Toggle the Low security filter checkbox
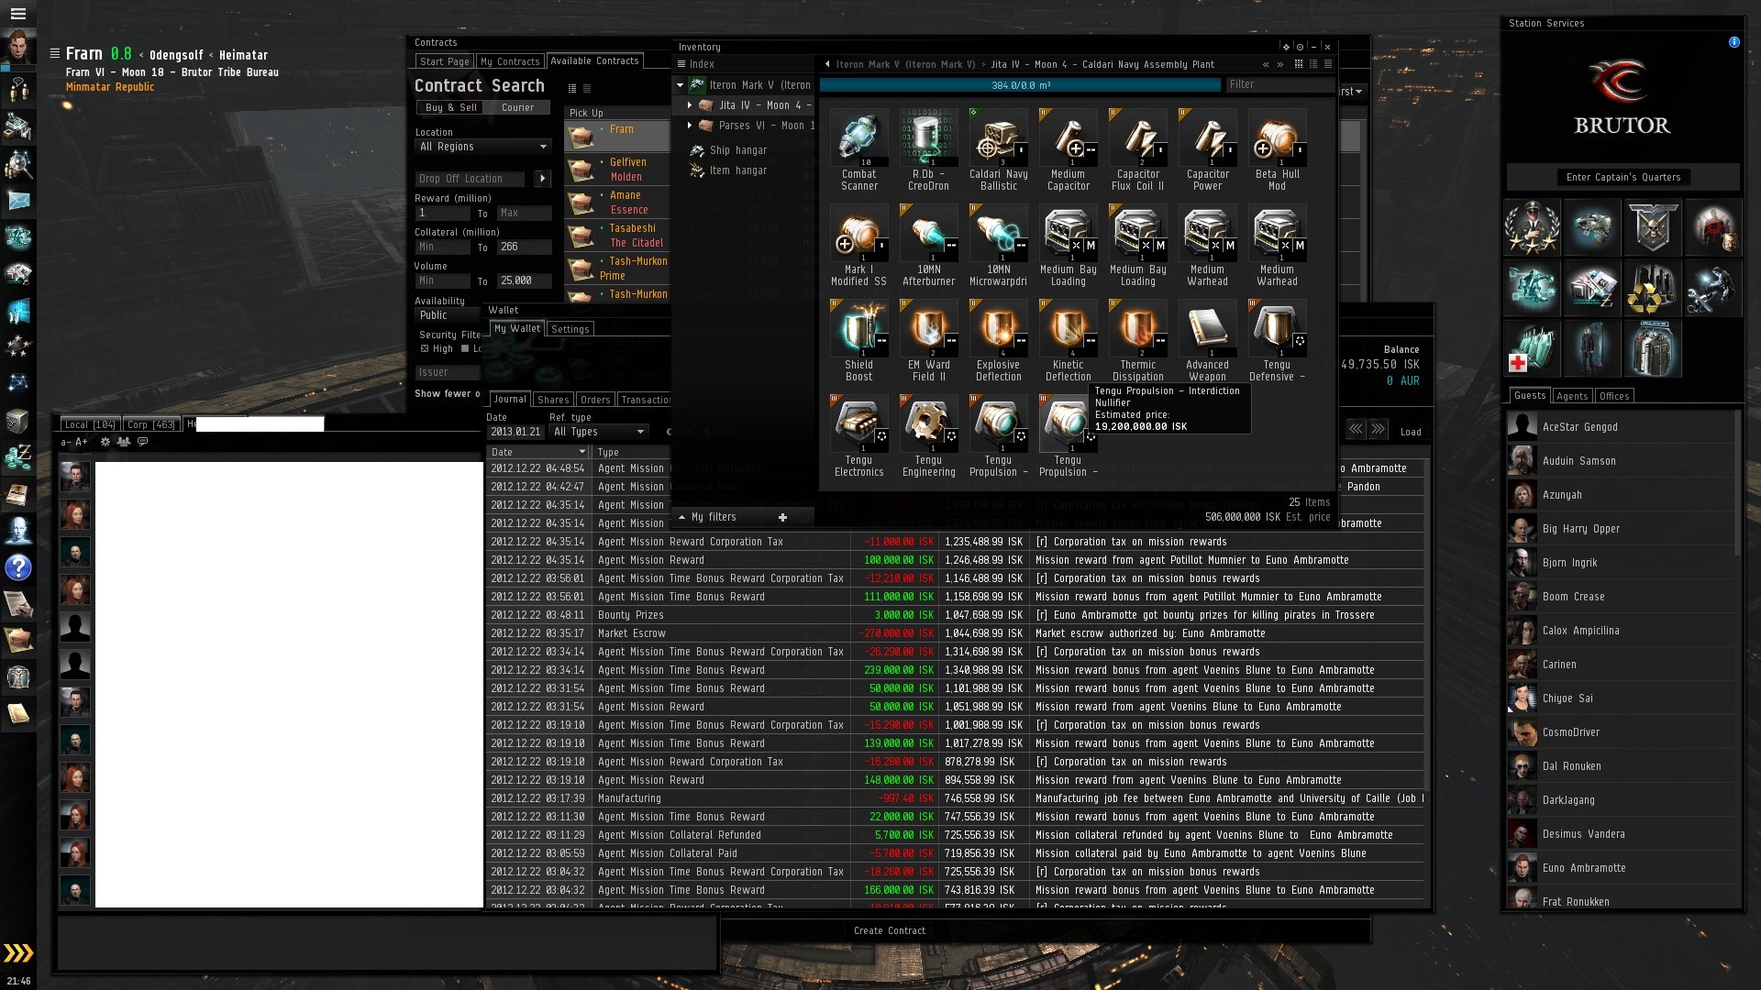 (465, 349)
